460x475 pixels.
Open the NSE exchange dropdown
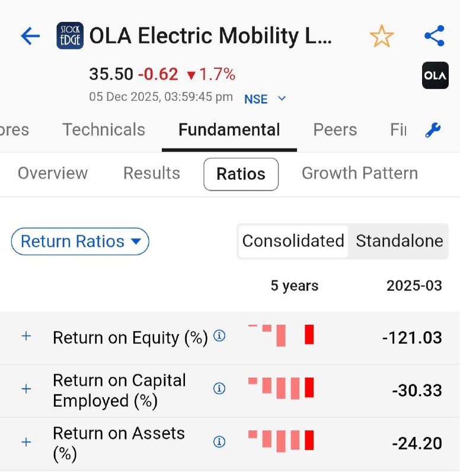click(x=265, y=99)
